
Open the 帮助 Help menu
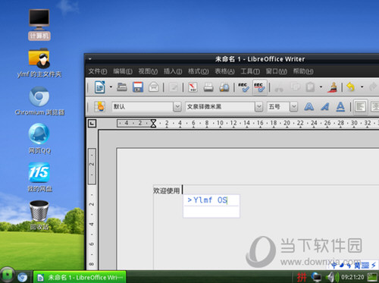(x=303, y=71)
